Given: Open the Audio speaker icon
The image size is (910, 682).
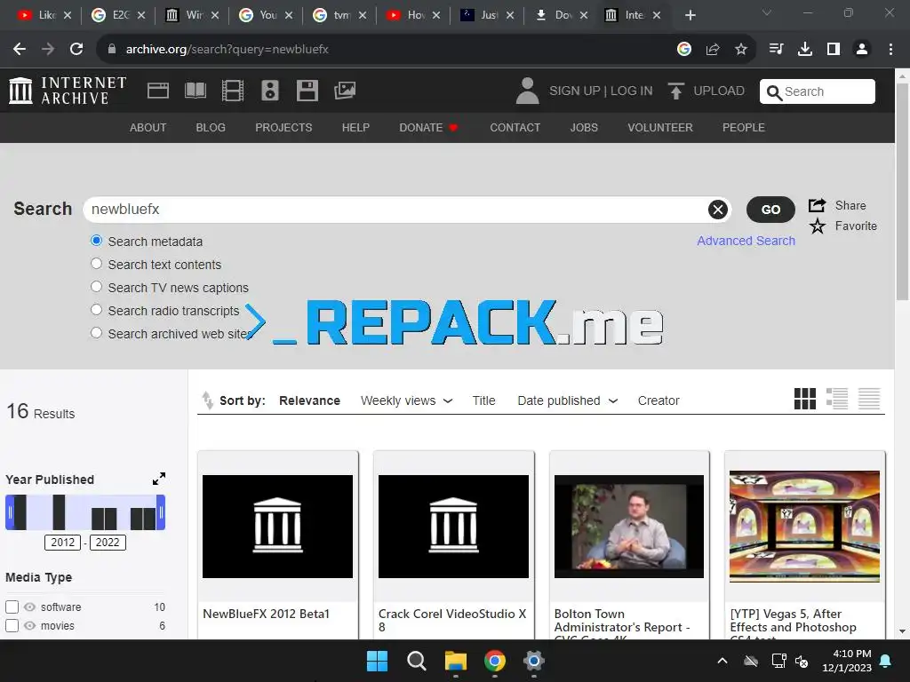Looking at the screenshot, I should [270, 91].
